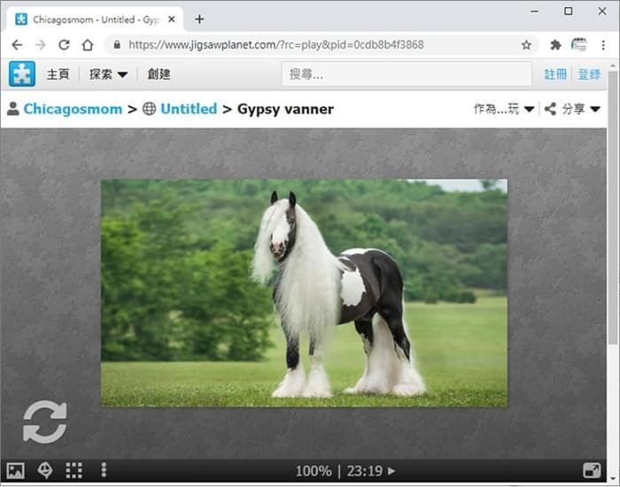Click the ghost image hint icon

[x=45, y=471]
